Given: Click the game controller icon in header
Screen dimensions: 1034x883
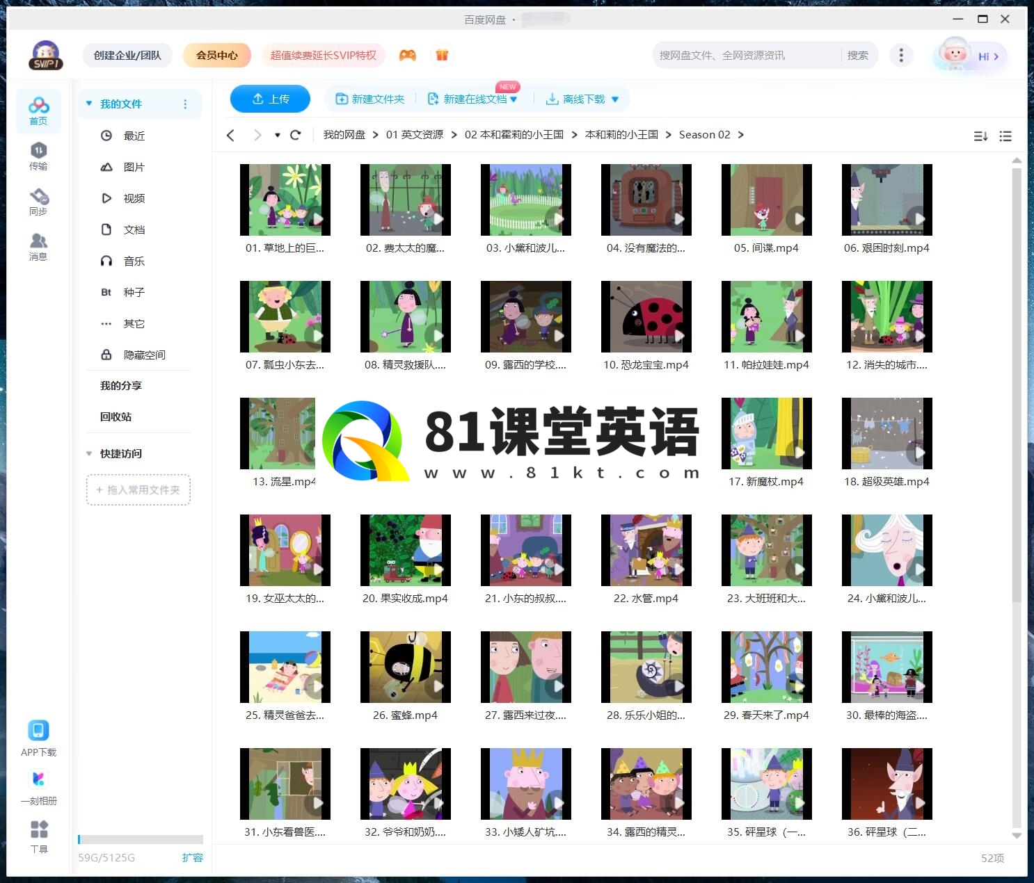Looking at the screenshot, I should (x=407, y=56).
